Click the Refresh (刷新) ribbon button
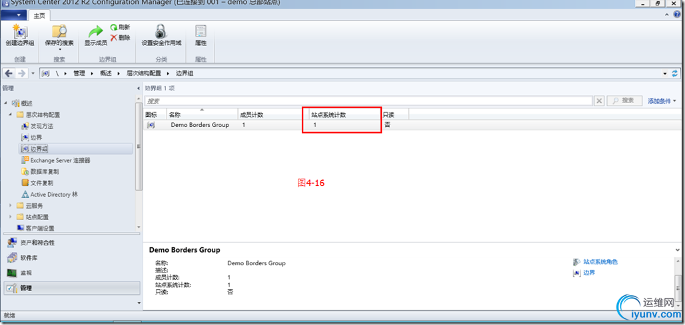 [x=120, y=27]
